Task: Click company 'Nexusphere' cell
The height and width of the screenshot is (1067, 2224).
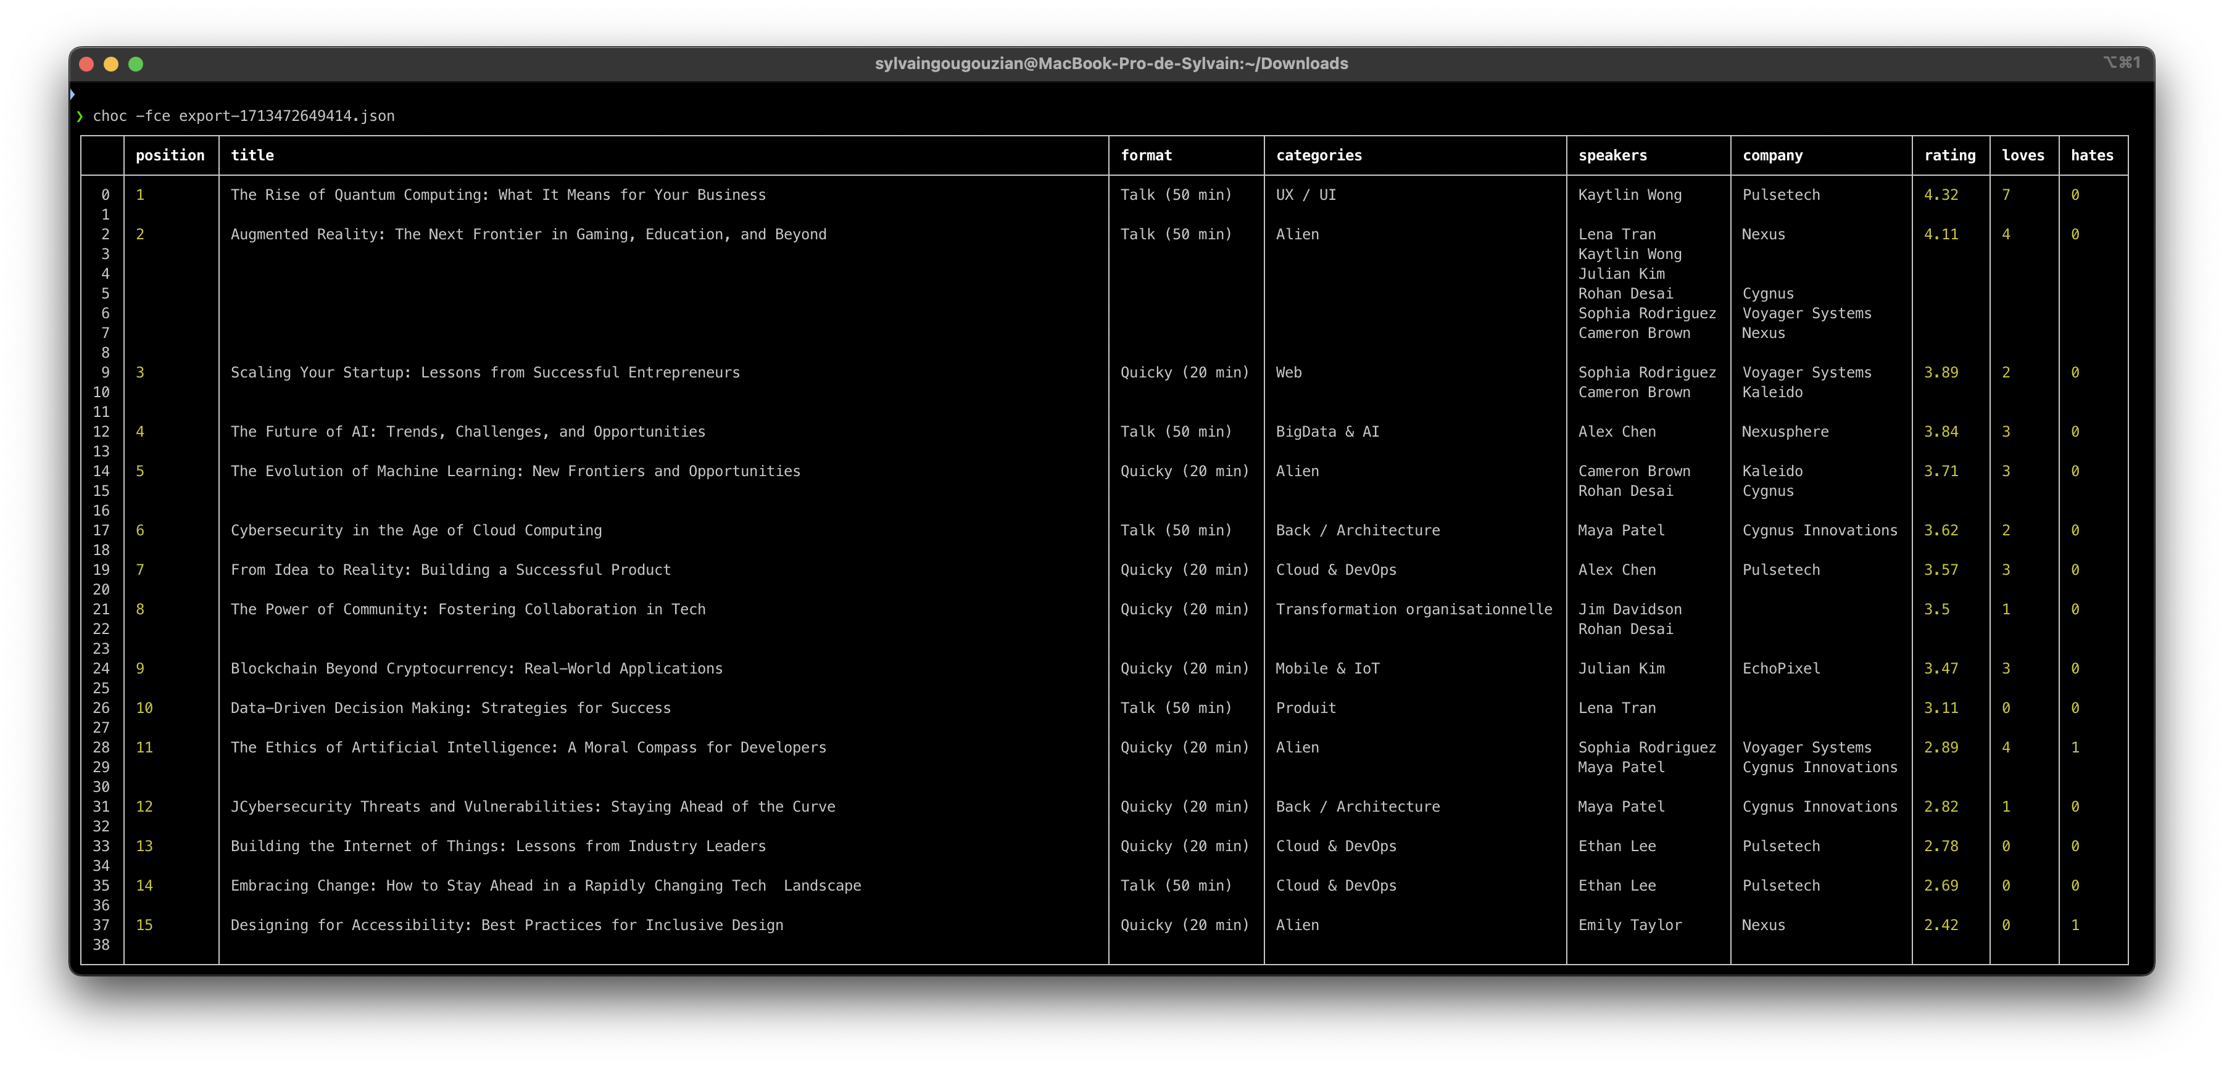Action: 1785,431
